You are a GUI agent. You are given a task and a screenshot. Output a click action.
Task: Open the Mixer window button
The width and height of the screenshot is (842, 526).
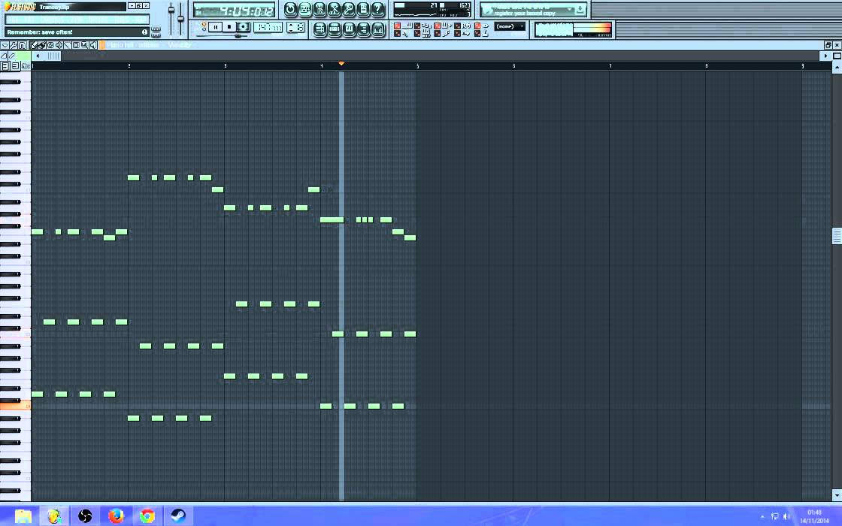tap(379, 29)
